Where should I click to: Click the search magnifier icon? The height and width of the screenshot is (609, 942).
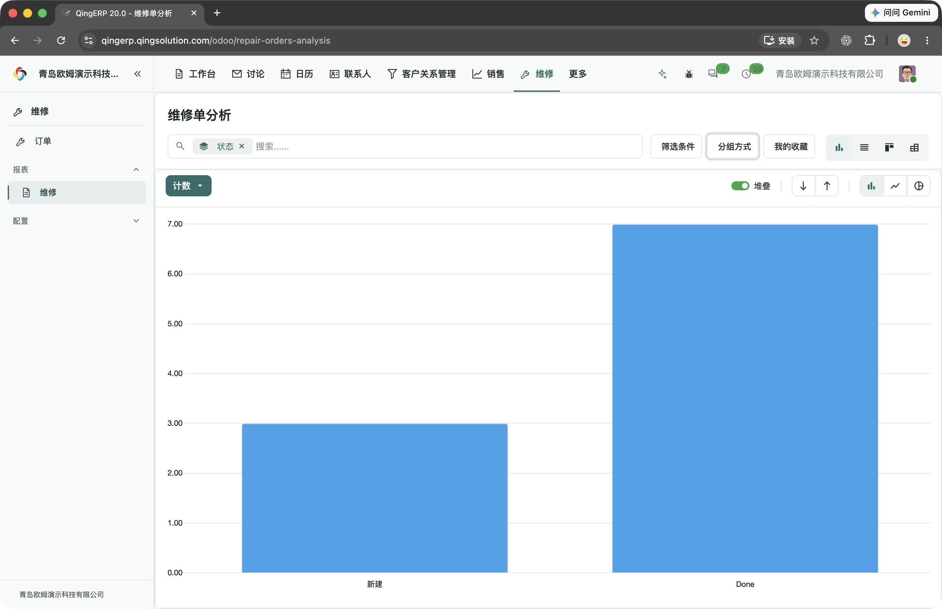click(180, 146)
